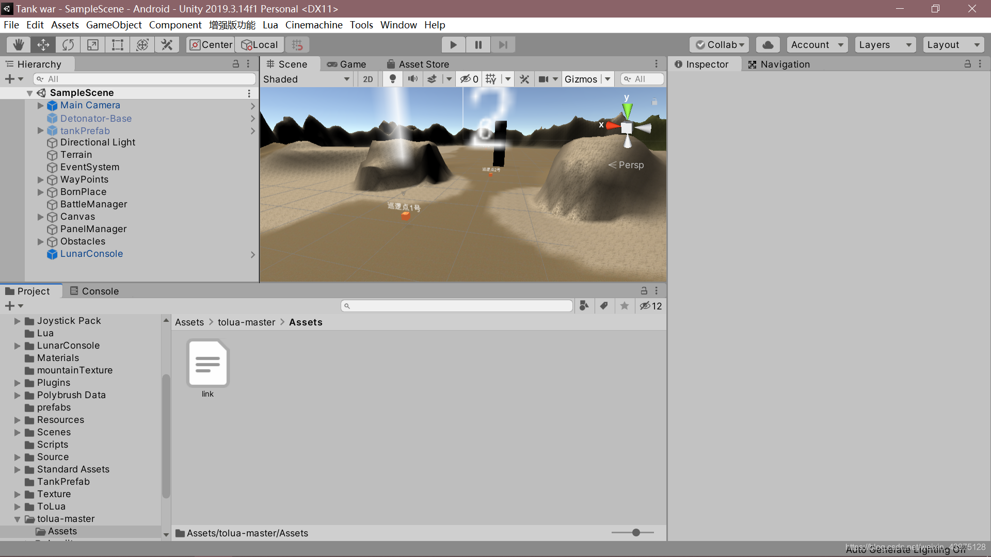The image size is (991, 557).
Task: Select the Rotate tool
Action: click(x=68, y=45)
